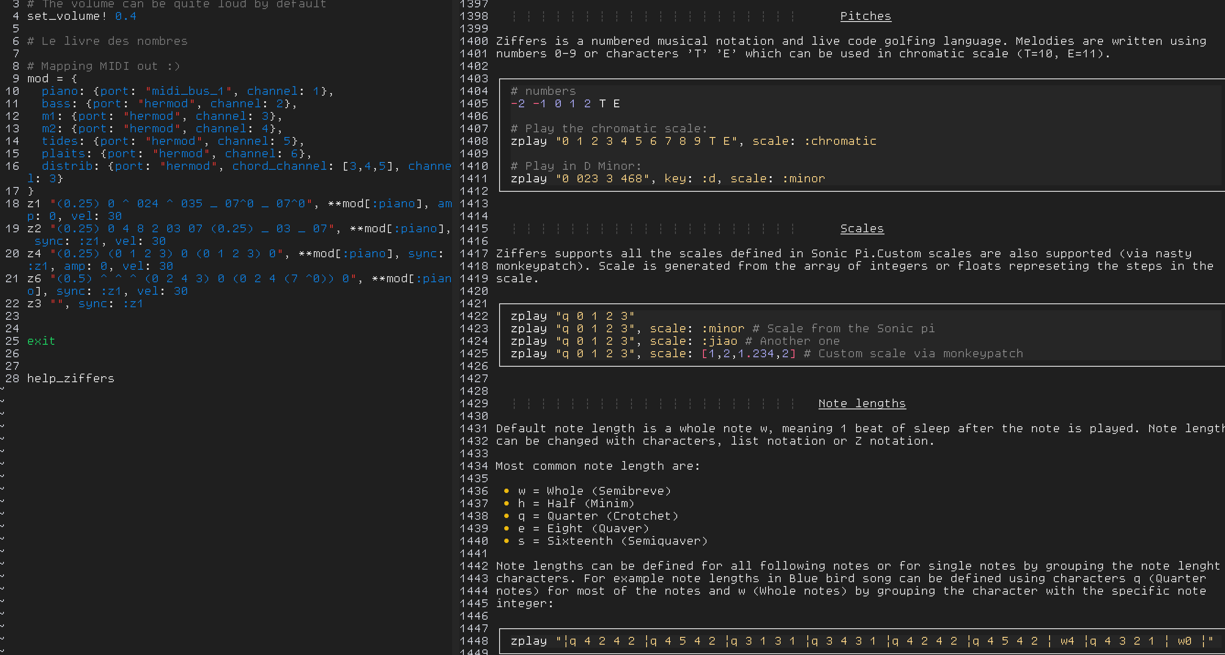1225x655 pixels.
Task: Click 'Default note length is a whole note' line
Action: click(x=860, y=429)
